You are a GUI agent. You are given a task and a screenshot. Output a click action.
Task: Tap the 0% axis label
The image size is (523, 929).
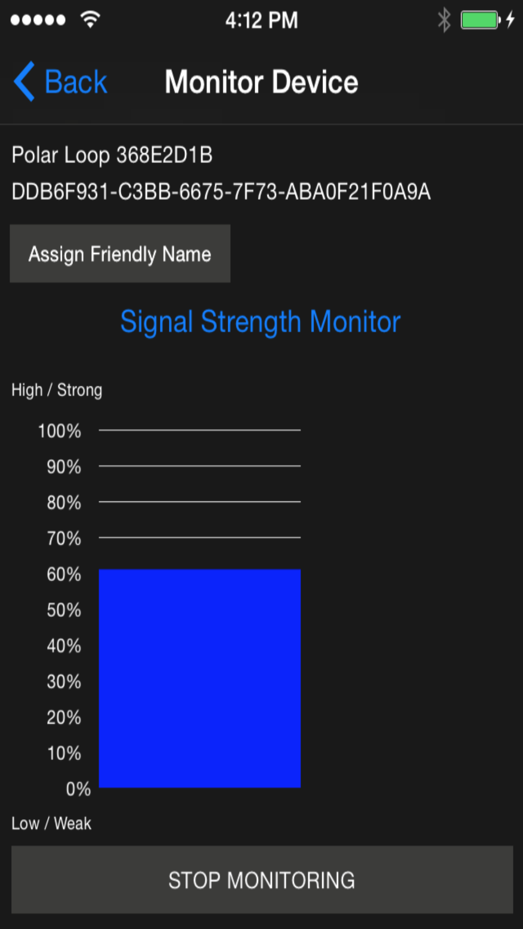tap(77, 789)
